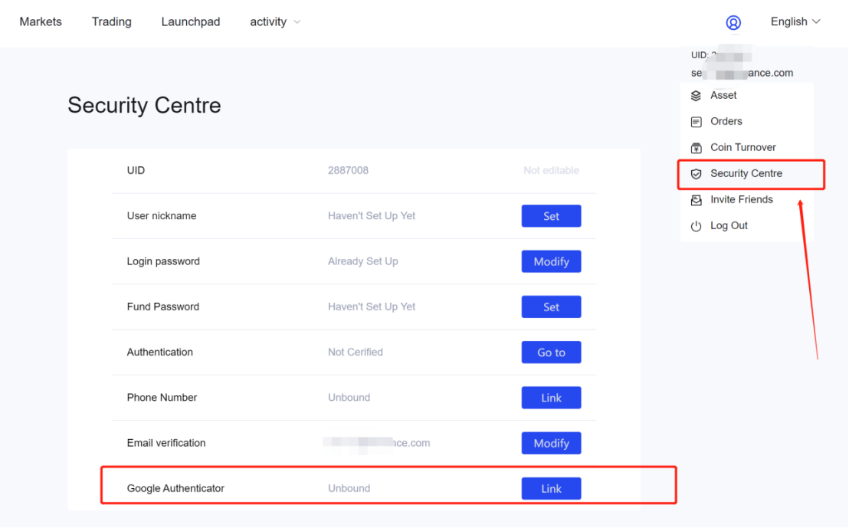Image resolution: width=849 pixels, height=528 pixels.
Task: Select Coin Turnover menu entry
Action: 742,147
